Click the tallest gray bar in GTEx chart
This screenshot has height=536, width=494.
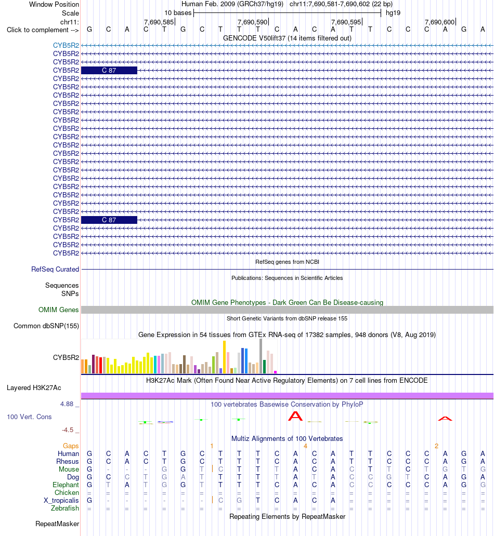click(261, 356)
